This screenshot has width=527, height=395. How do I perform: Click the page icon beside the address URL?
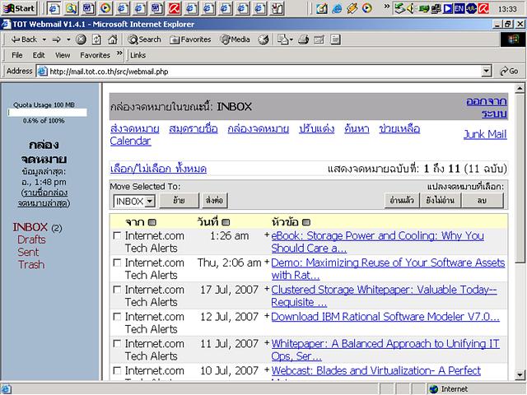[42, 72]
